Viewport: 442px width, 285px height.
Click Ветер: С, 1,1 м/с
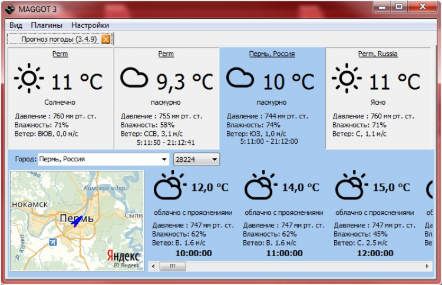point(359,134)
